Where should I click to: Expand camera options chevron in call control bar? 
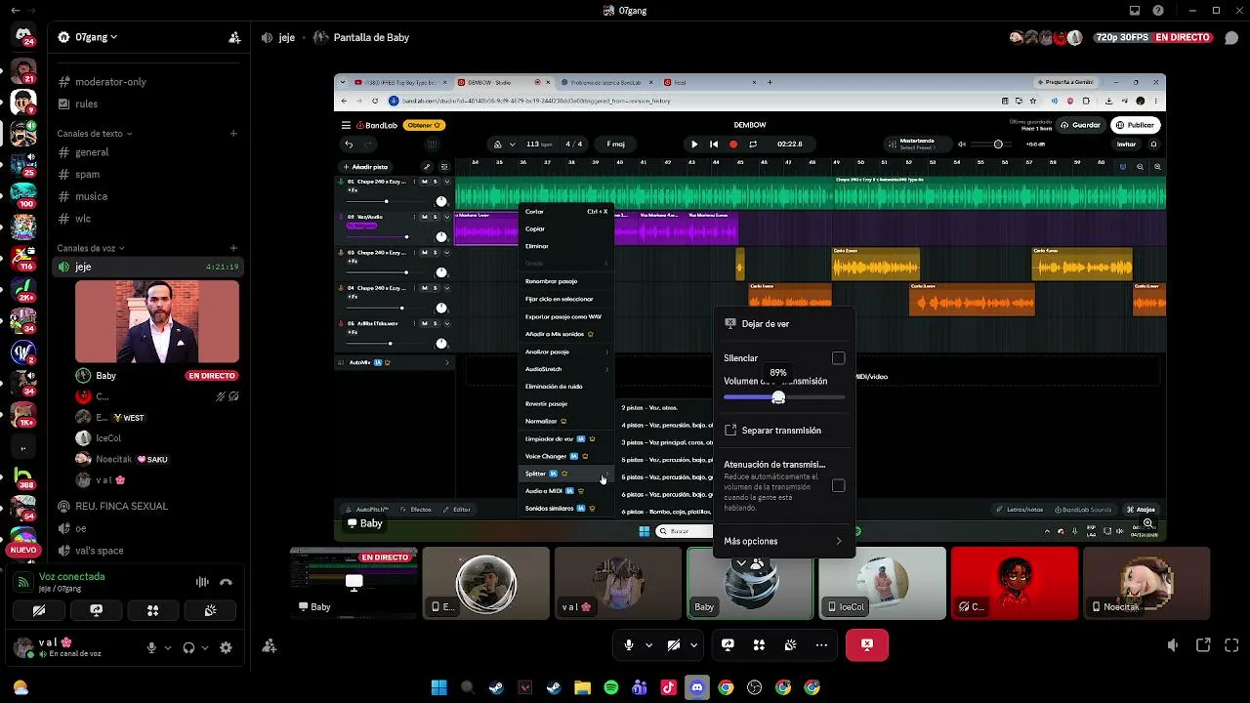693,644
